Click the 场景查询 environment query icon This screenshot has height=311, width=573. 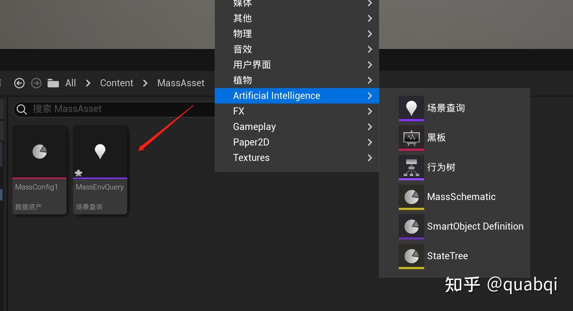(411, 108)
